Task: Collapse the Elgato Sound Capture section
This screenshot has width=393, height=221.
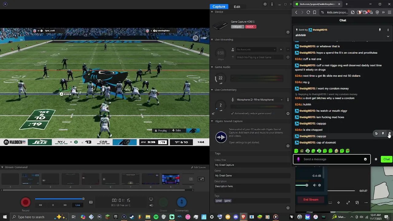Action: pyautogui.click(x=212, y=121)
